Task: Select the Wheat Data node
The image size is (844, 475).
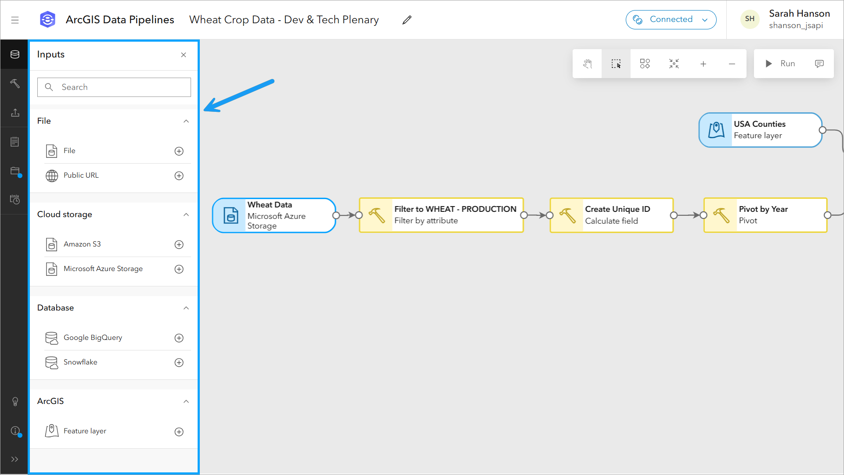Action: pos(273,215)
